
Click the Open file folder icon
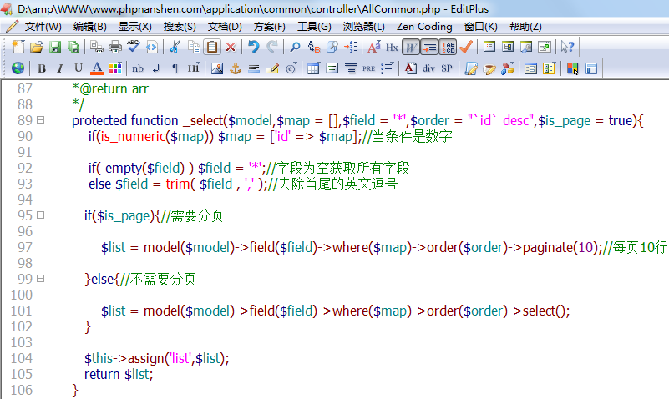(x=37, y=47)
